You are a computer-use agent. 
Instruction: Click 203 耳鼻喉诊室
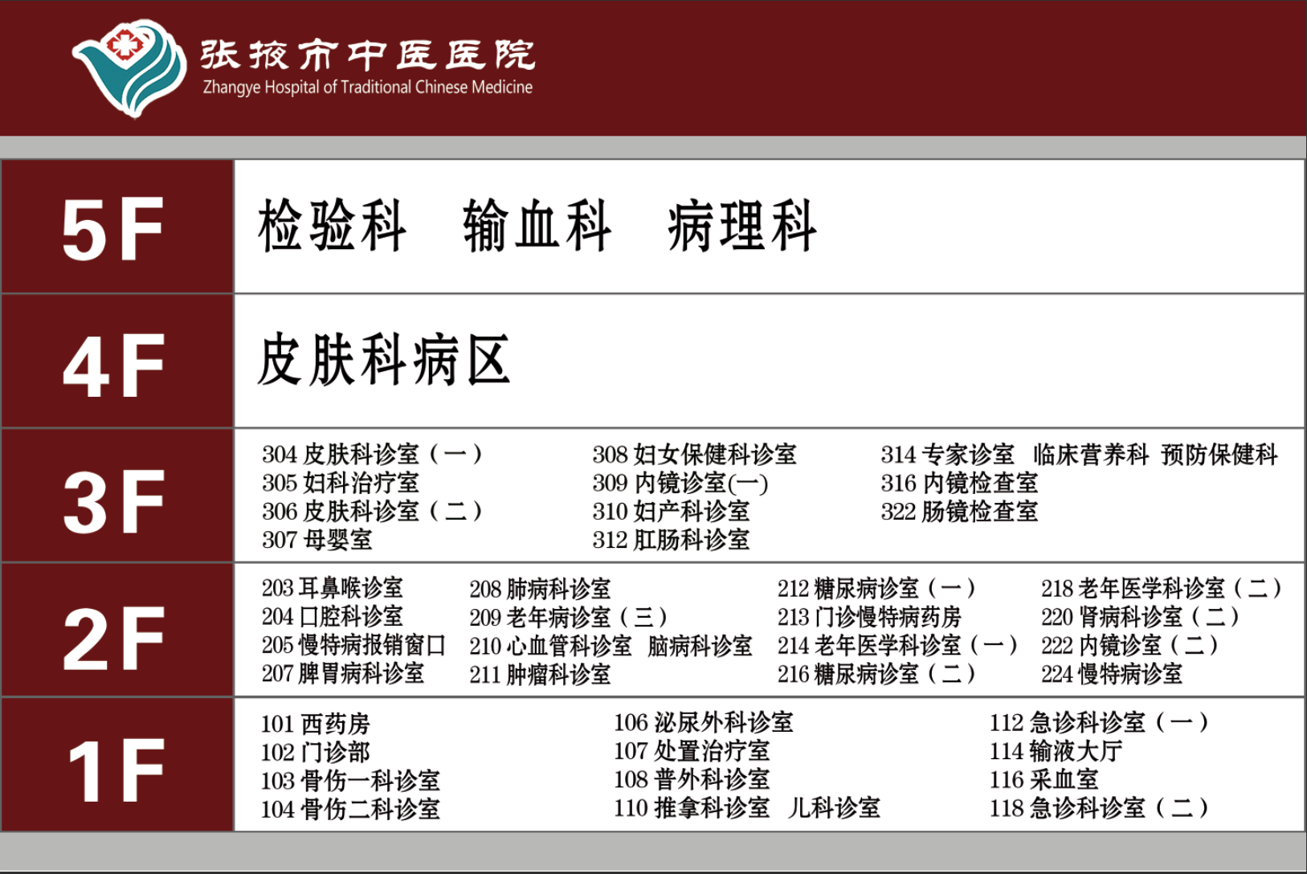[333, 588]
